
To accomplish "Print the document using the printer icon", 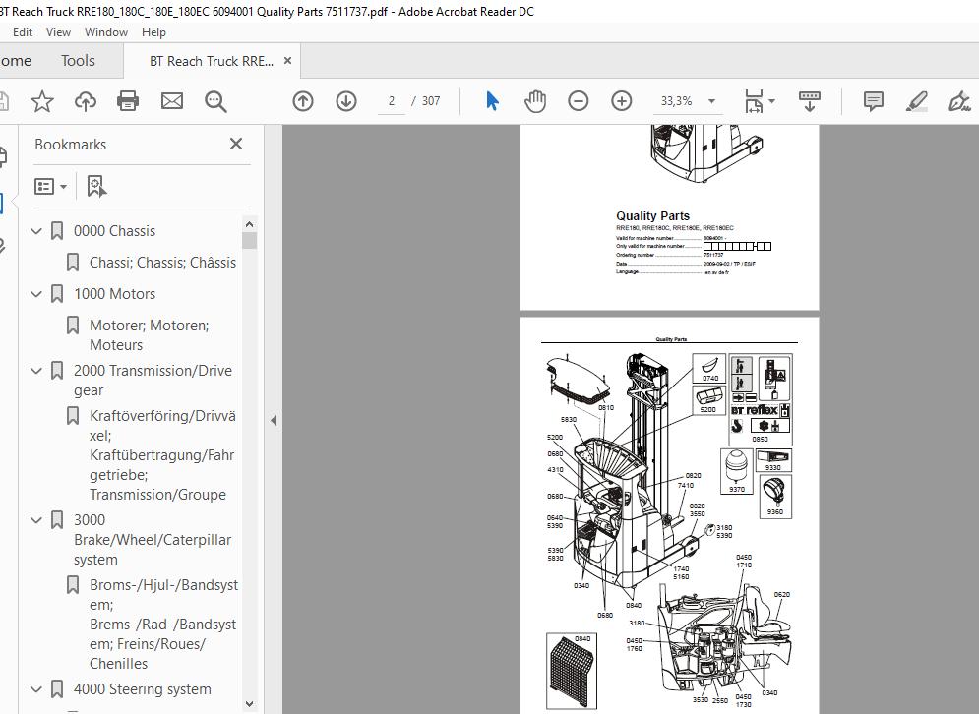I will click(128, 101).
